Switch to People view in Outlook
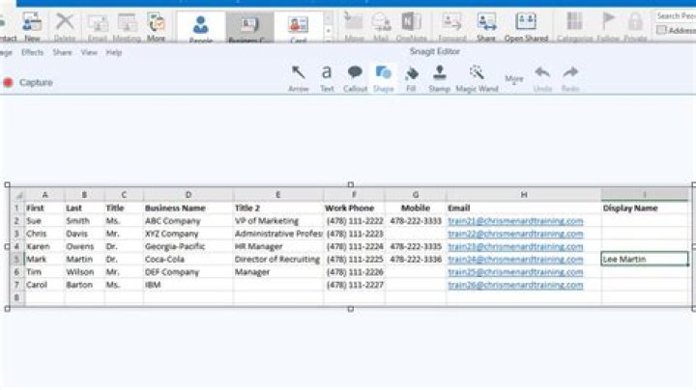Viewport: 696px width, 390px height. click(201, 28)
